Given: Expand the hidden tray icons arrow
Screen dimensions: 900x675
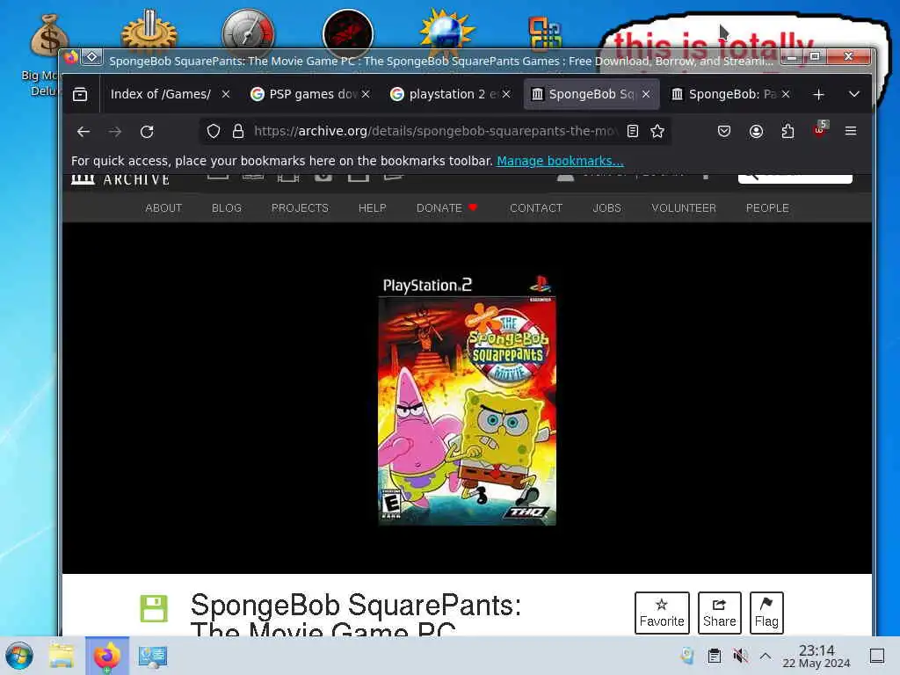Looking at the screenshot, I should 766,656.
